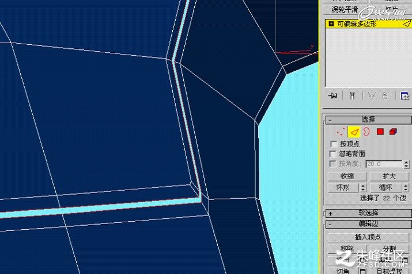
Task: Select the Polygon sub-object level icon
Action: (380, 132)
